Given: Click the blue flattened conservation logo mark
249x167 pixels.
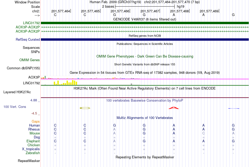Looking at the screenshot, I should pos(234,108).
